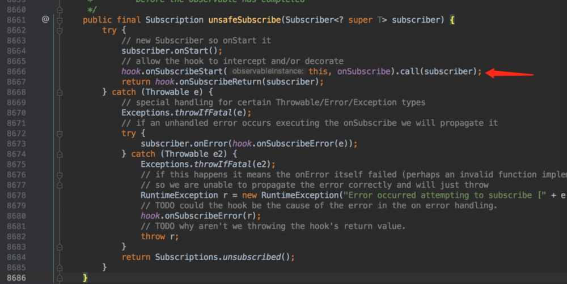This screenshot has width=567, height=284.
Task: Click comment "new Subscriber so onStart it"
Action: coord(196,40)
